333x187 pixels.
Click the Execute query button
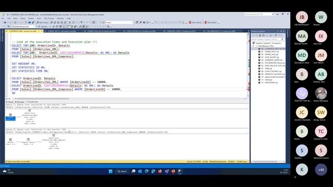click(43, 26)
